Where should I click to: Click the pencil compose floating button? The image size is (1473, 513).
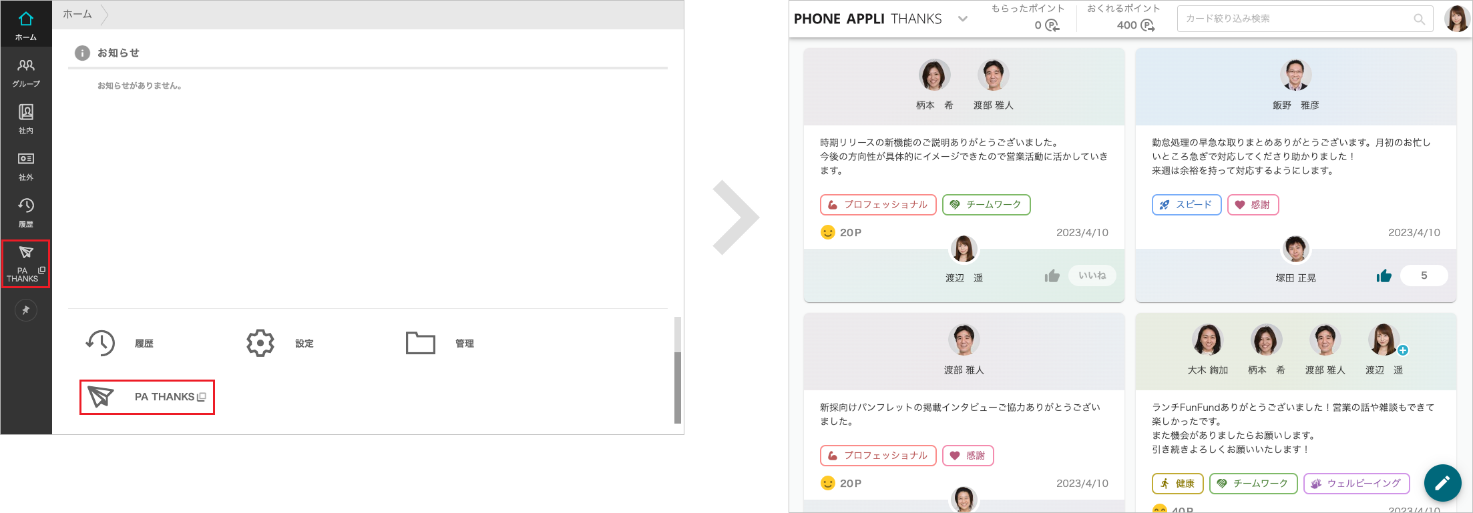point(1442,483)
